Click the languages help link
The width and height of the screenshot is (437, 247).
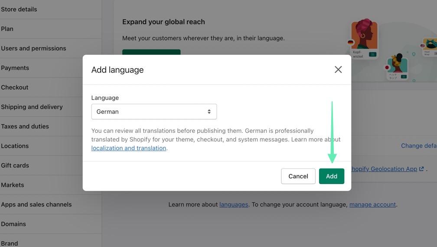click(234, 204)
